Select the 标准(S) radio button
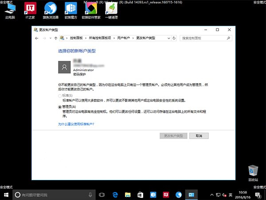 [60, 96]
